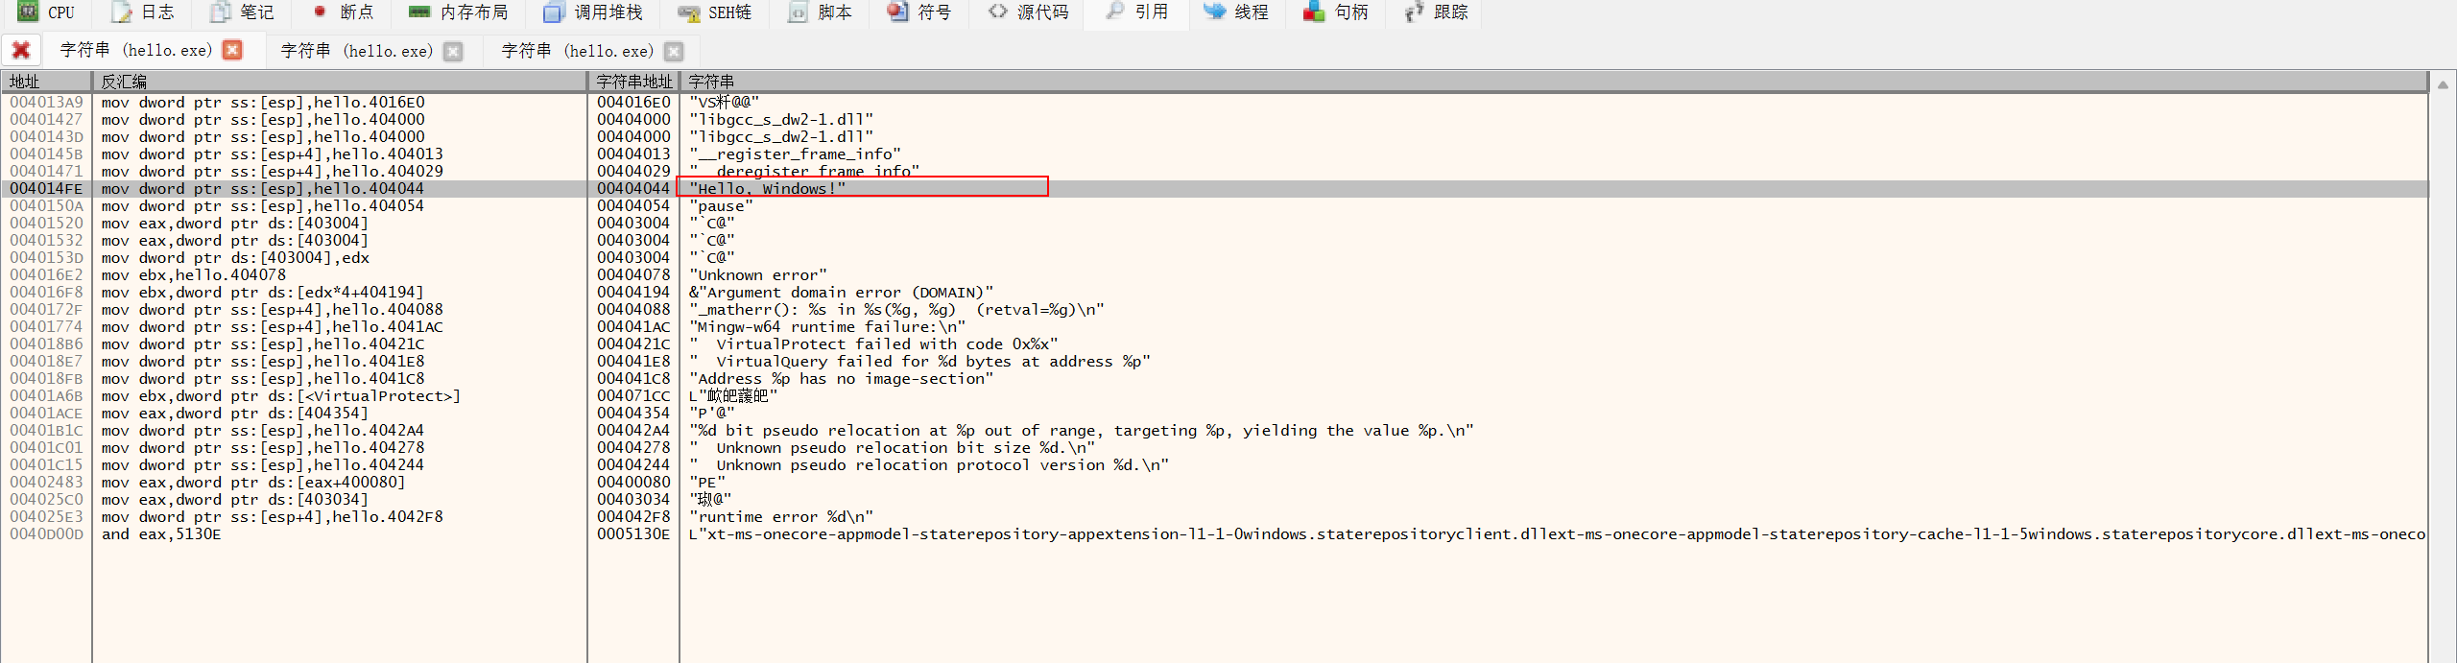2457x663 pixels.
Task: Close the active 字符串 (hello.exe) tab with red X
Action: tap(232, 50)
